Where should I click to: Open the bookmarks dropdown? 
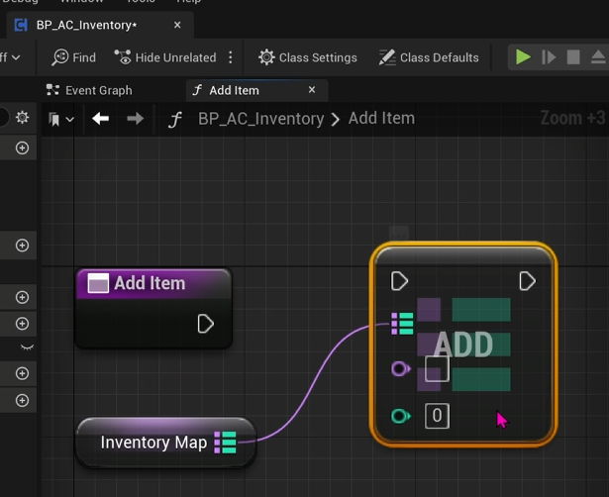tap(61, 119)
